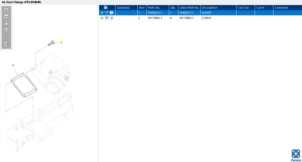The image size is (302, 162).
Task: Click latest part number 1845023C1
Action: pos(187,13)
